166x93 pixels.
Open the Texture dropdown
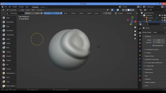pos(74,13)
